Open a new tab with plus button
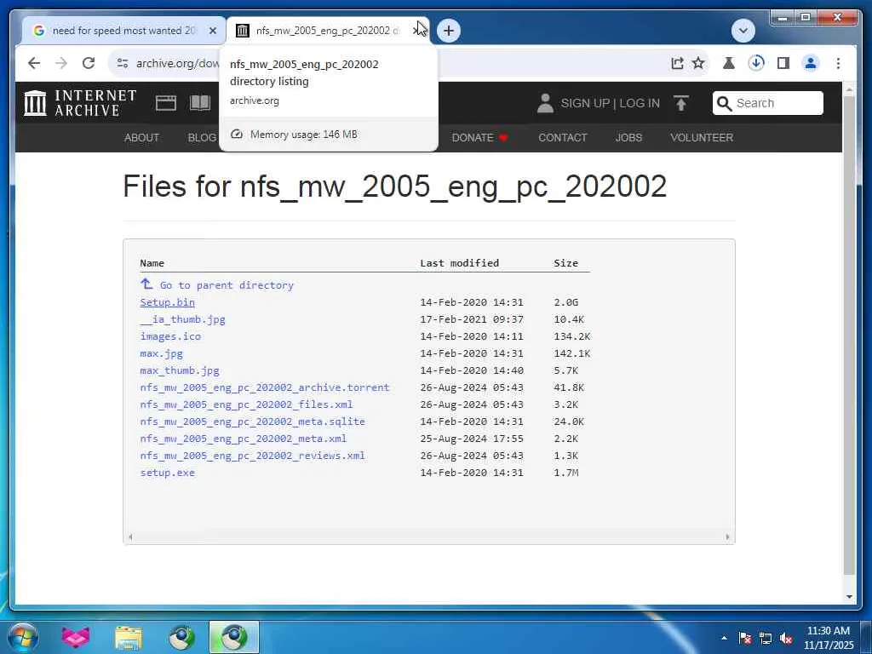 [449, 30]
